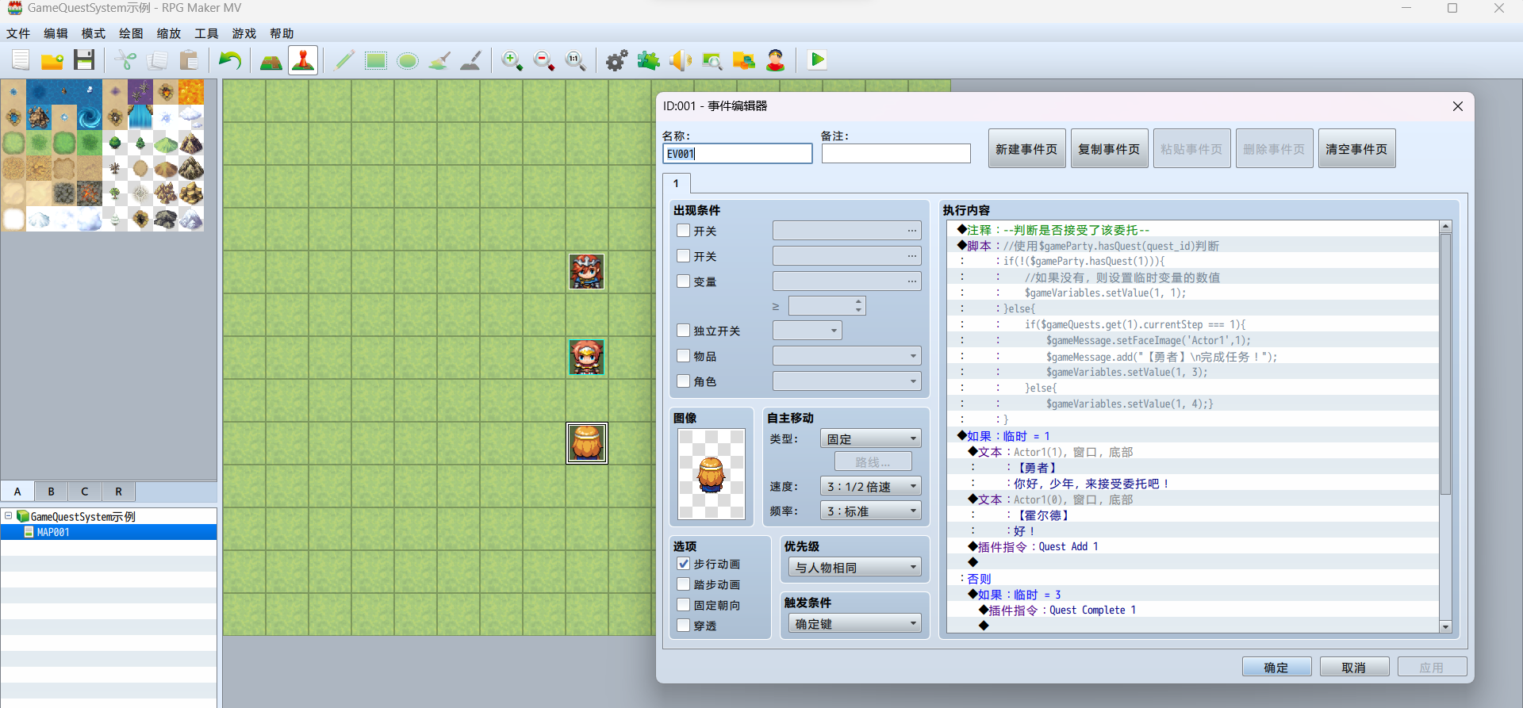Open the 优先级 dropdown 与人物相同
Viewport: 1523px width, 708px height.
[x=854, y=568]
